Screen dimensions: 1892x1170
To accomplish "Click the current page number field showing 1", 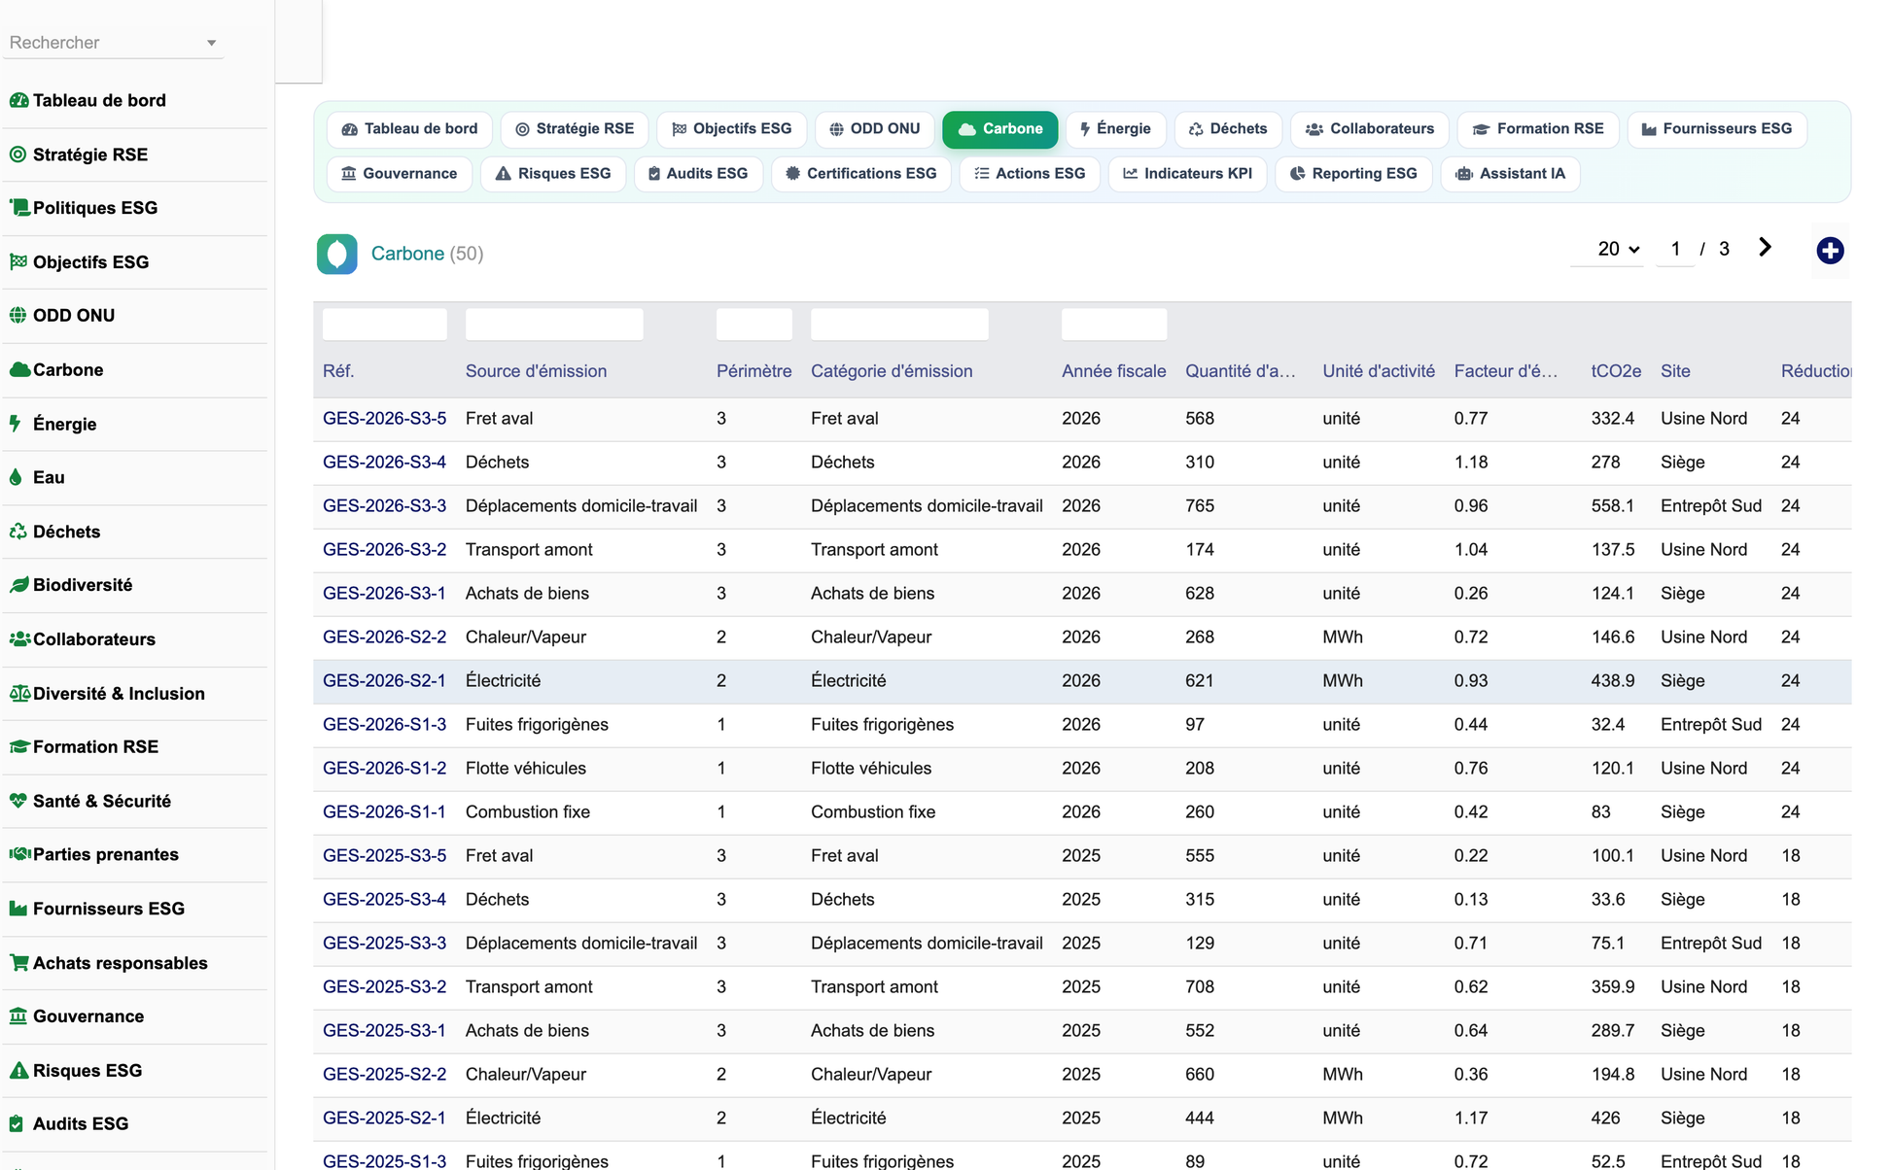I will point(1674,249).
